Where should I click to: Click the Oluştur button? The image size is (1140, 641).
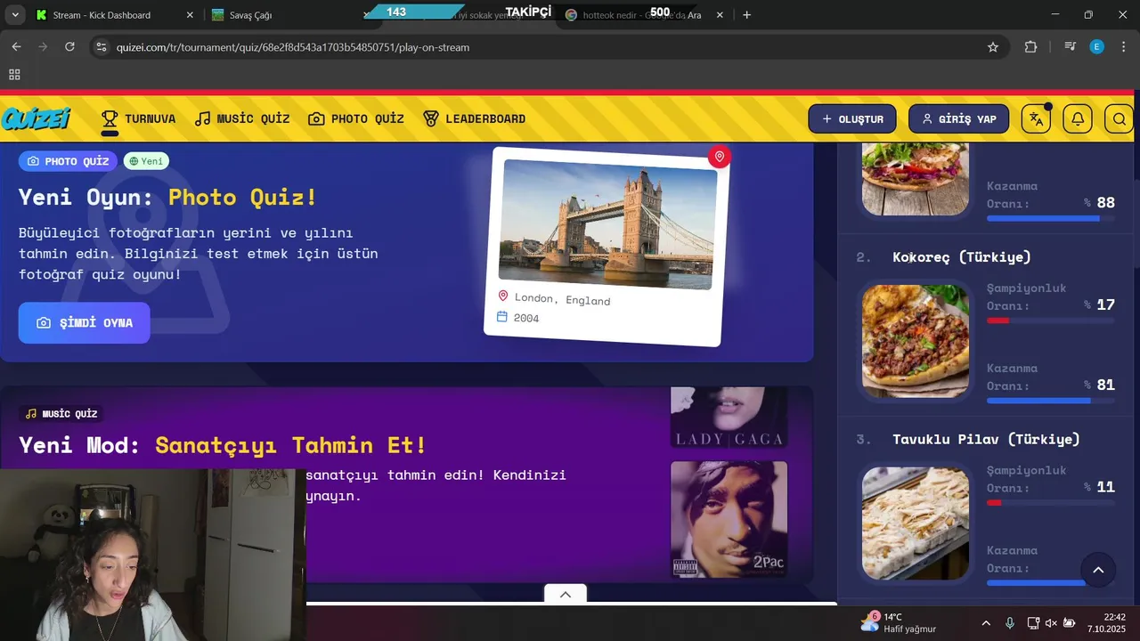click(852, 118)
